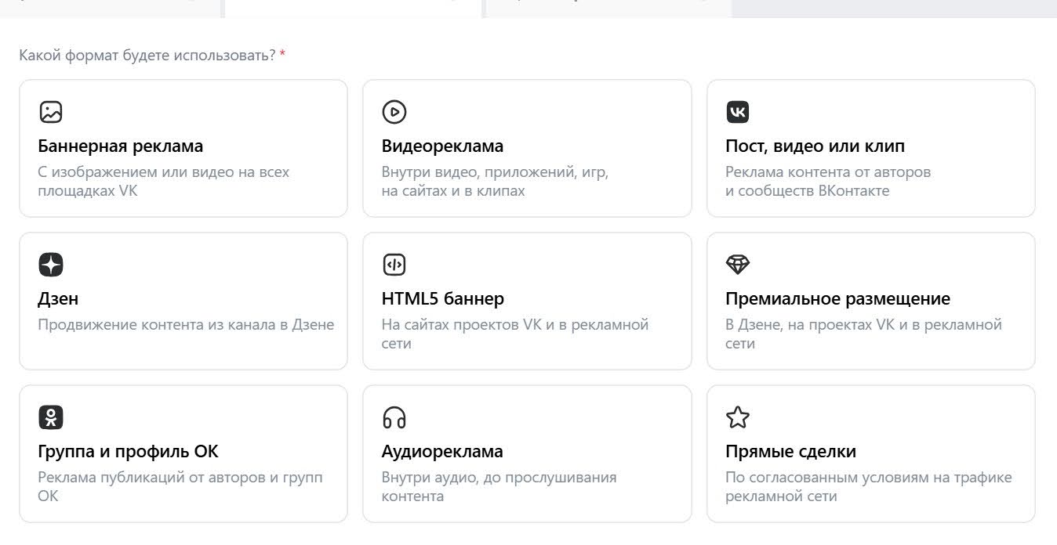Choose the Дзен format title
The width and height of the screenshot is (1057, 545).
pos(58,298)
